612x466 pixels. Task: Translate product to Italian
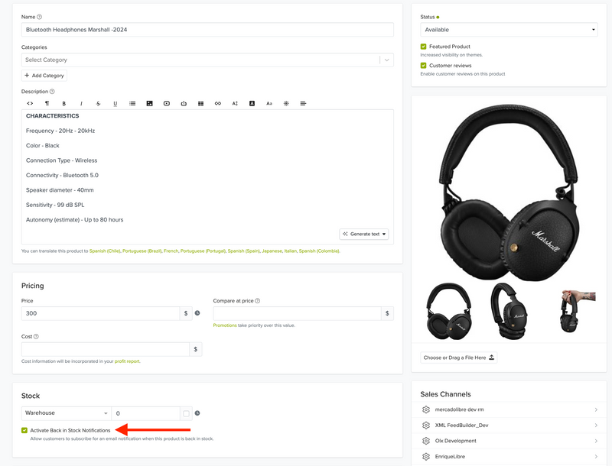291,251
